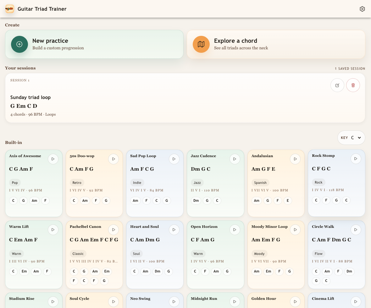This screenshot has height=308, width=371.
Task: Click 'I IV VI V · 96 BPM' in Open Horizon
Action: (x=207, y=261)
